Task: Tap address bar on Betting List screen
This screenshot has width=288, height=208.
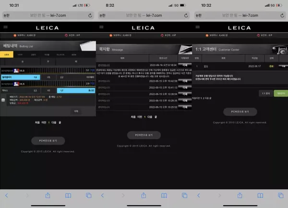Action: coord(48,15)
